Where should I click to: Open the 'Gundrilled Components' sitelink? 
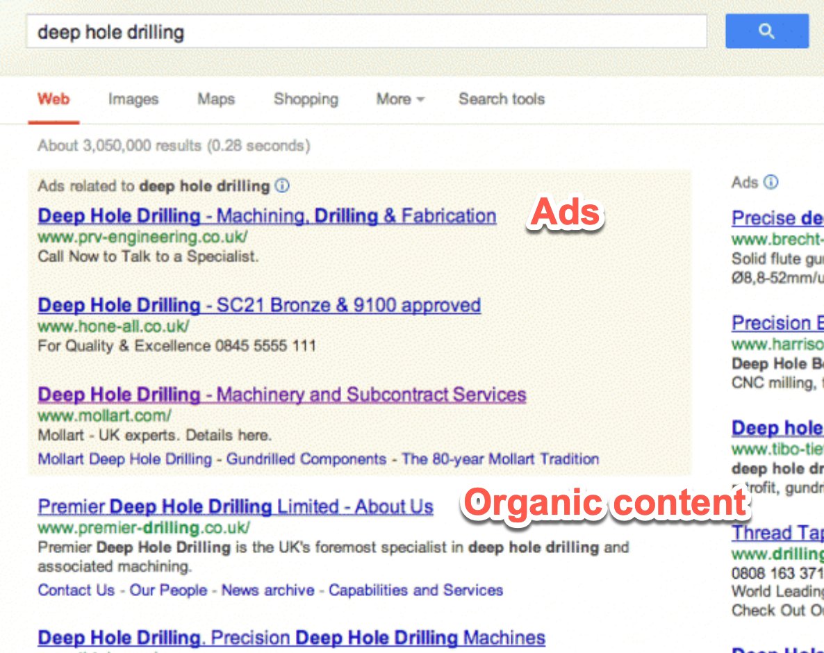pyautogui.click(x=306, y=458)
